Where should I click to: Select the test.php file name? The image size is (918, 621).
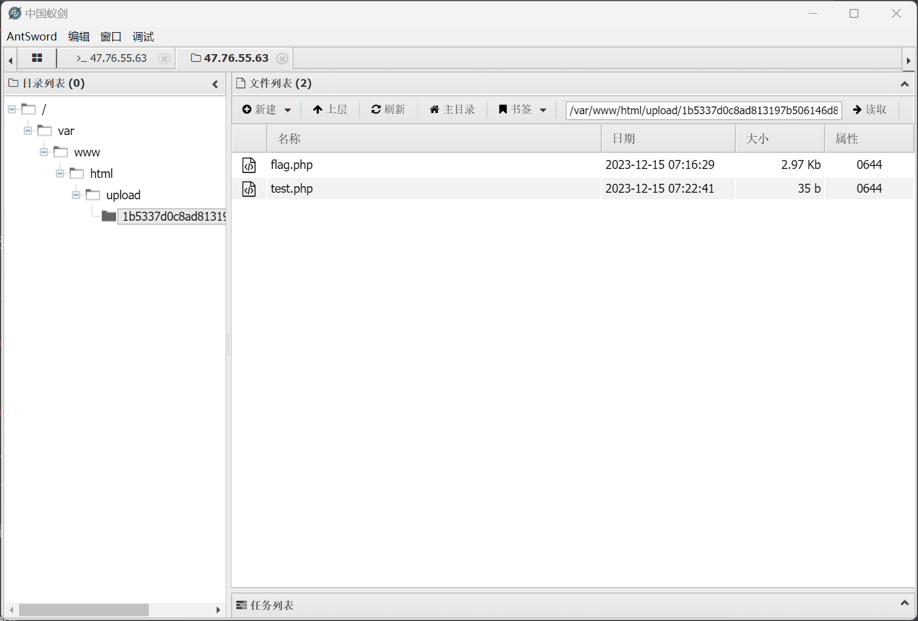click(x=292, y=189)
